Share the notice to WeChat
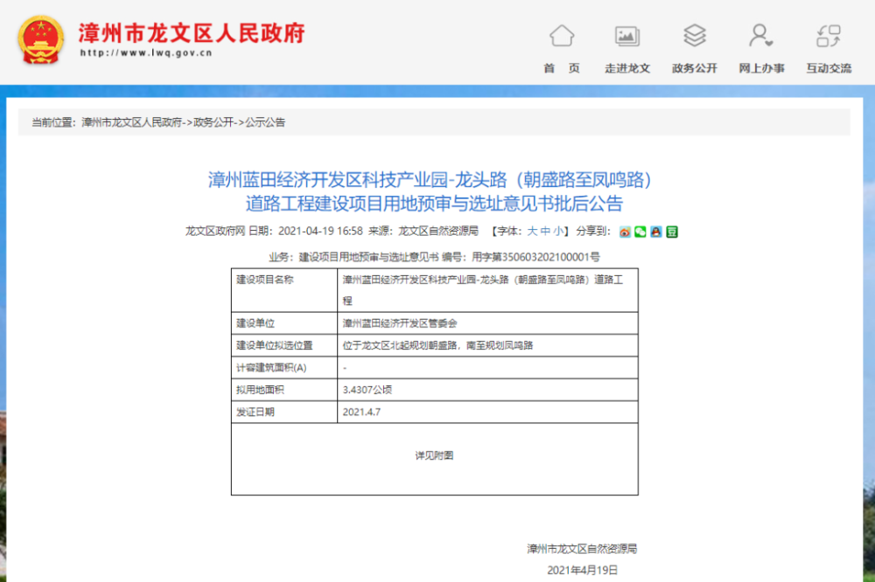 tap(640, 232)
